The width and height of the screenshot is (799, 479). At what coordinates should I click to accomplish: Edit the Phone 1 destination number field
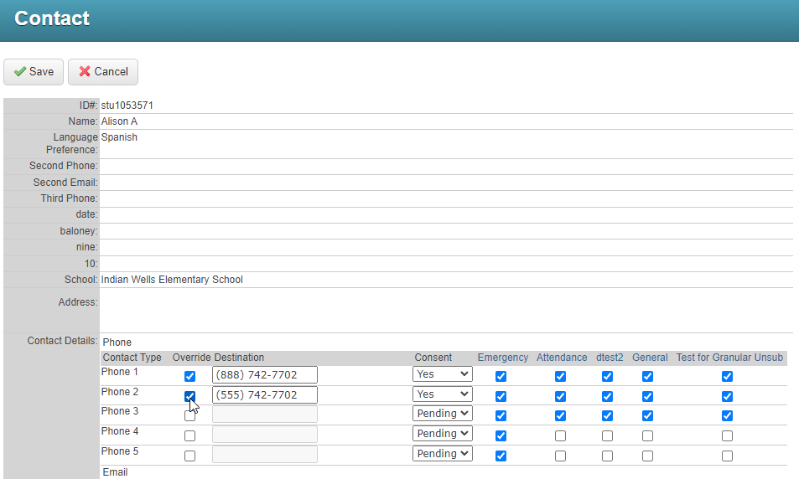pos(264,375)
